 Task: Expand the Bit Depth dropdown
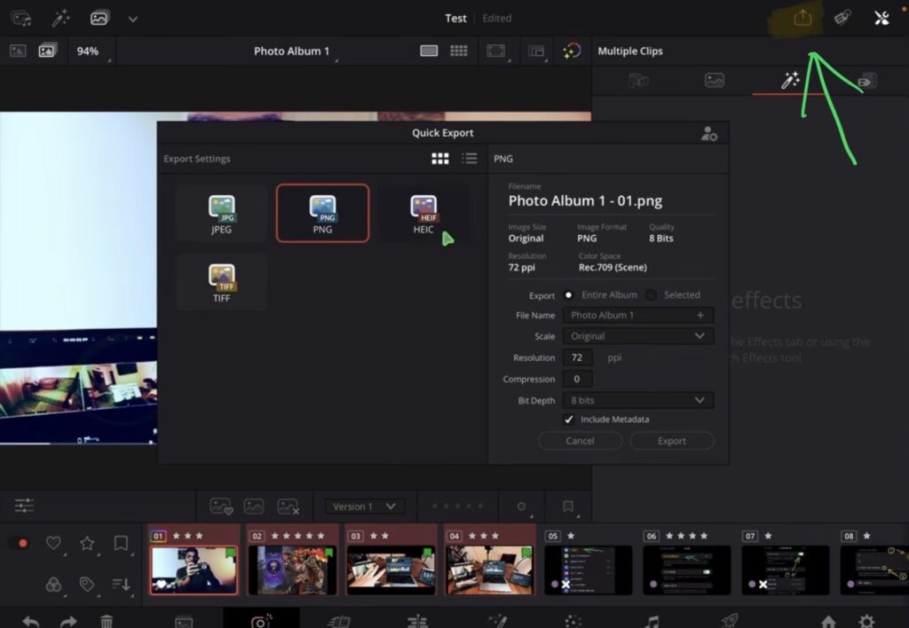pyautogui.click(x=637, y=400)
